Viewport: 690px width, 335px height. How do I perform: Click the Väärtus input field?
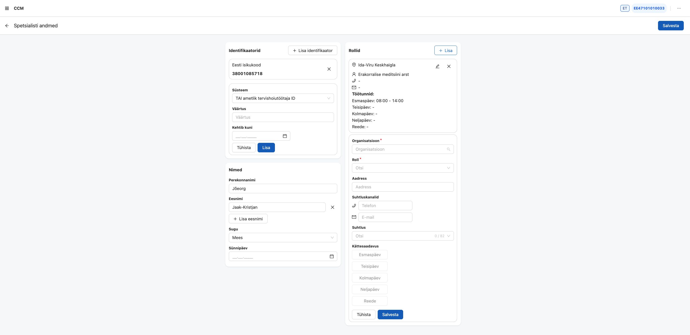pyautogui.click(x=283, y=117)
